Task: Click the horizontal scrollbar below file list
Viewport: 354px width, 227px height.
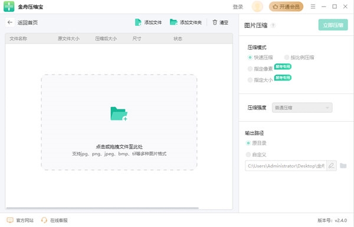Action: pos(103,208)
